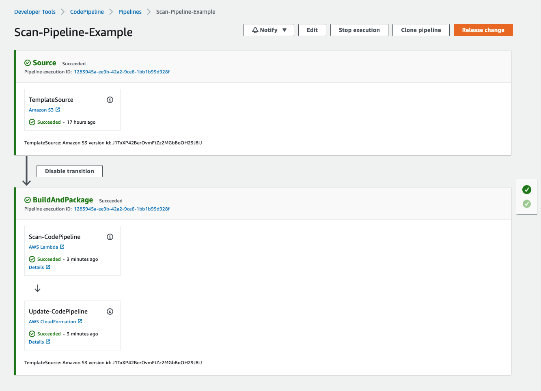The width and height of the screenshot is (541, 391).
Task: Jump to second stage via faded check indicator
Action: [x=527, y=204]
